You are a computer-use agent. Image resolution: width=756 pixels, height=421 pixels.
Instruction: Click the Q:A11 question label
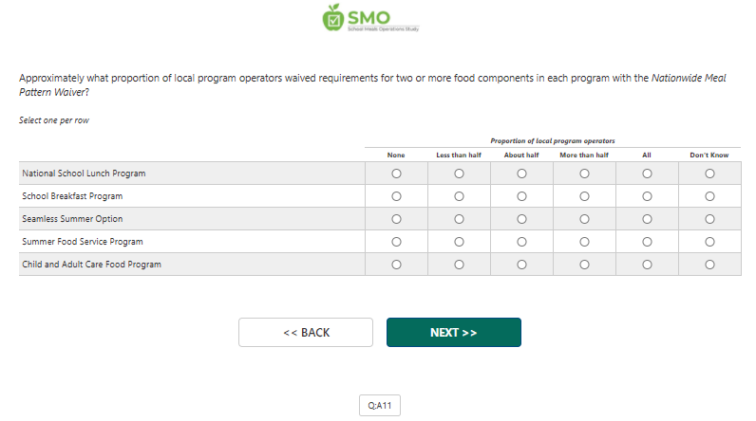pos(380,406)
